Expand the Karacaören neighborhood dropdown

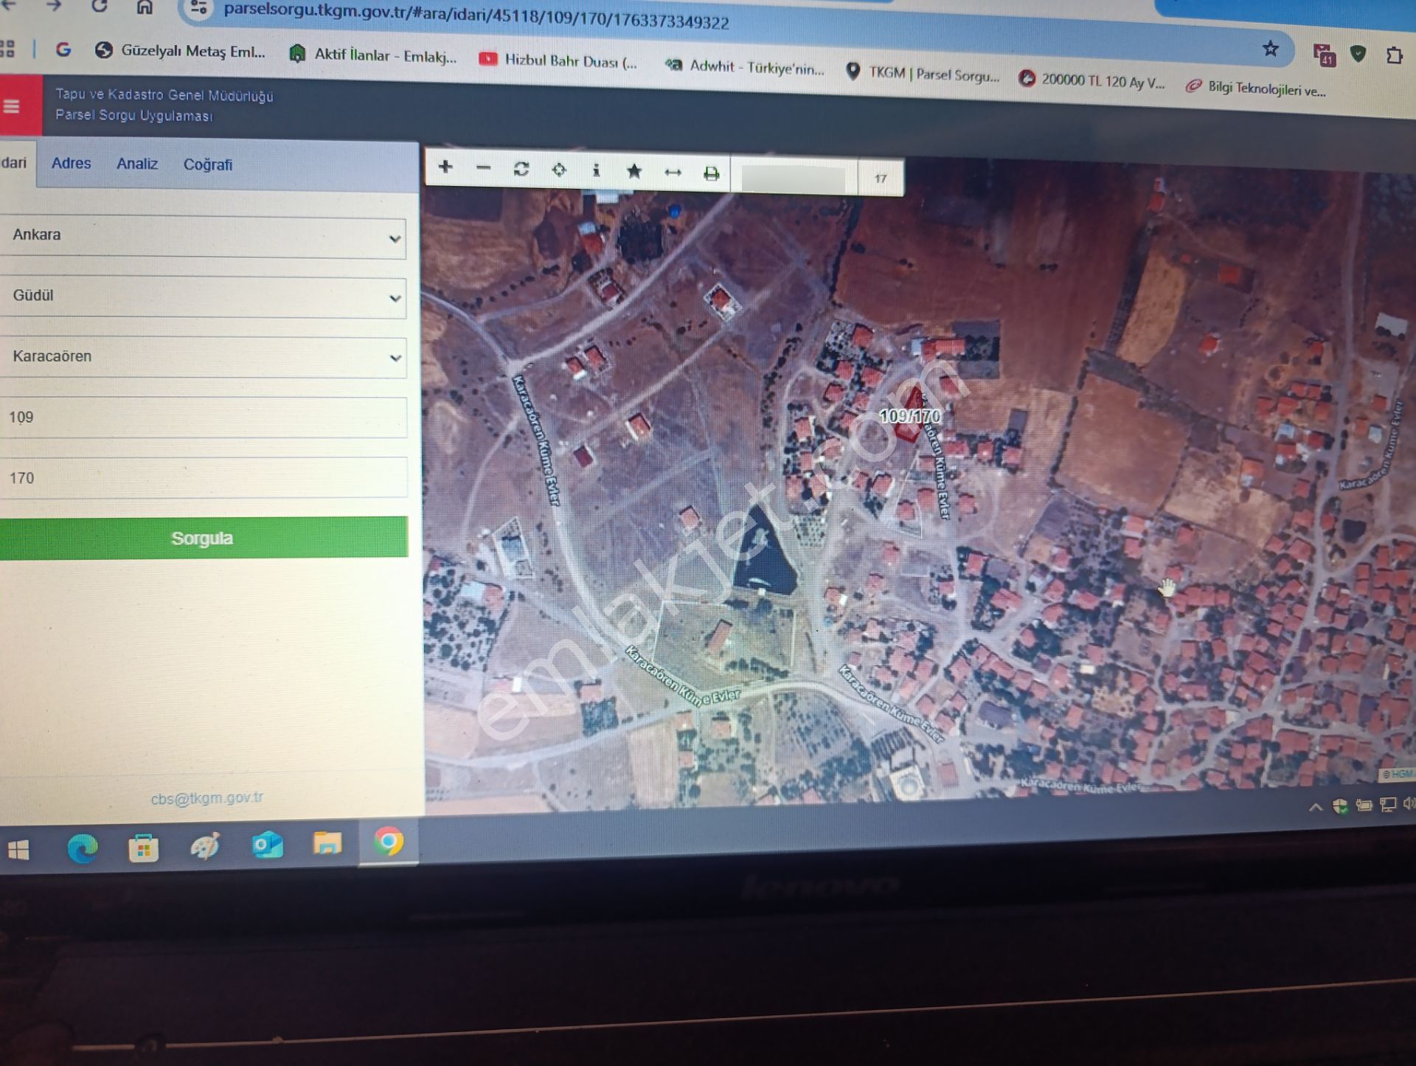pos(395,359)
